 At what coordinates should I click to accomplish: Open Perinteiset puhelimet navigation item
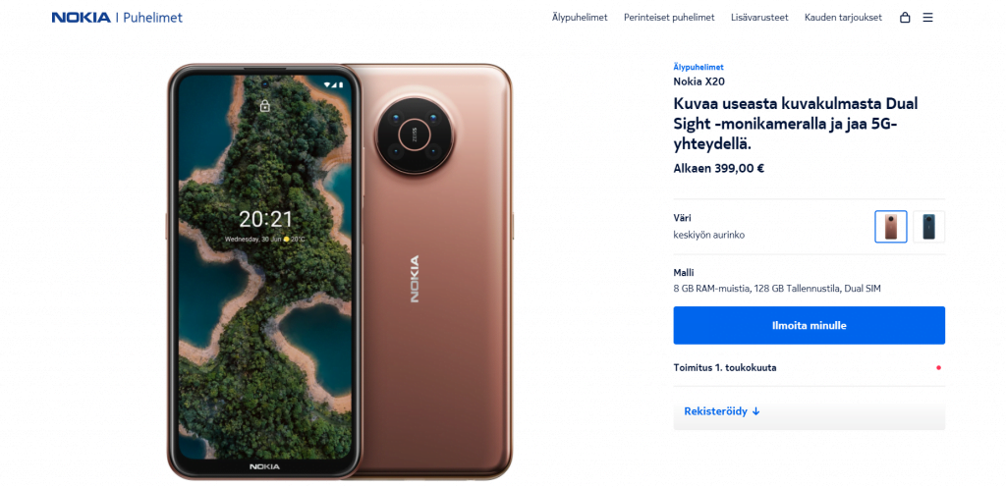[x=669, y=18]
